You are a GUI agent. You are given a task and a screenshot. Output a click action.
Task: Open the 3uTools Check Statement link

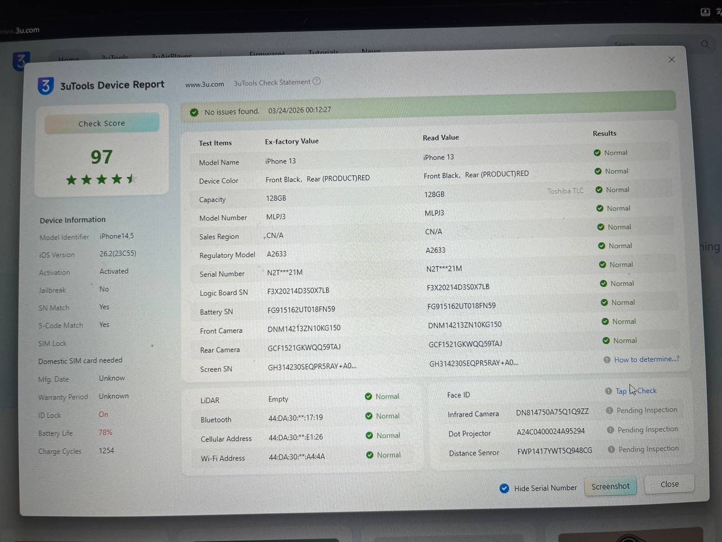click(272, 82)
